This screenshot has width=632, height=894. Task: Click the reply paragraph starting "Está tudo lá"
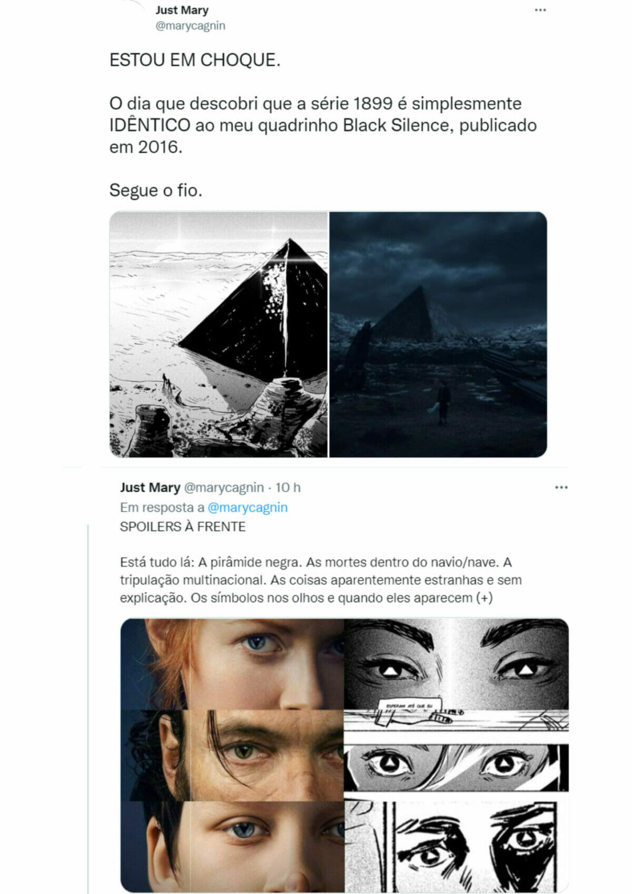click(x=321, y=580)
